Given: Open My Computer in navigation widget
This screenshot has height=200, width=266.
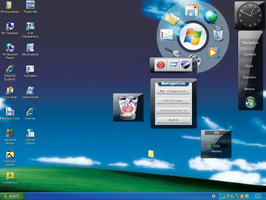Looking at the screenshot, I should pos(173,91).
